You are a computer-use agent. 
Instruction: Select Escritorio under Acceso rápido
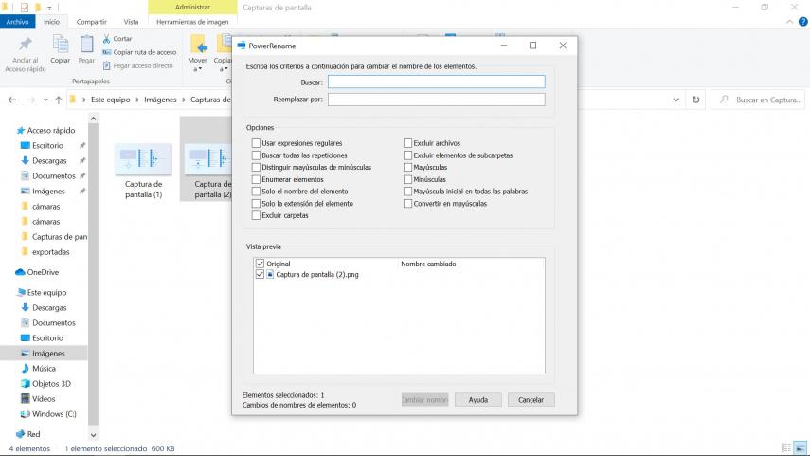pyautogui.click(x=47, y=146)
